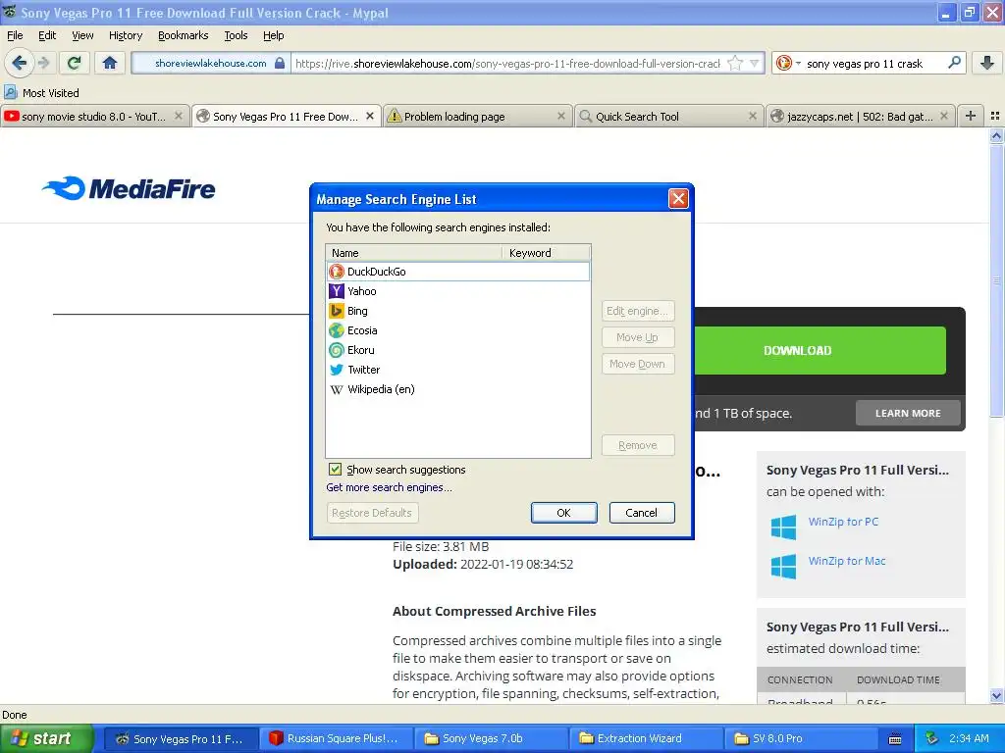Switch to Russian Square Plus taskbar item
Screen dimensions: 1005x753
click(x=337, y=738)
